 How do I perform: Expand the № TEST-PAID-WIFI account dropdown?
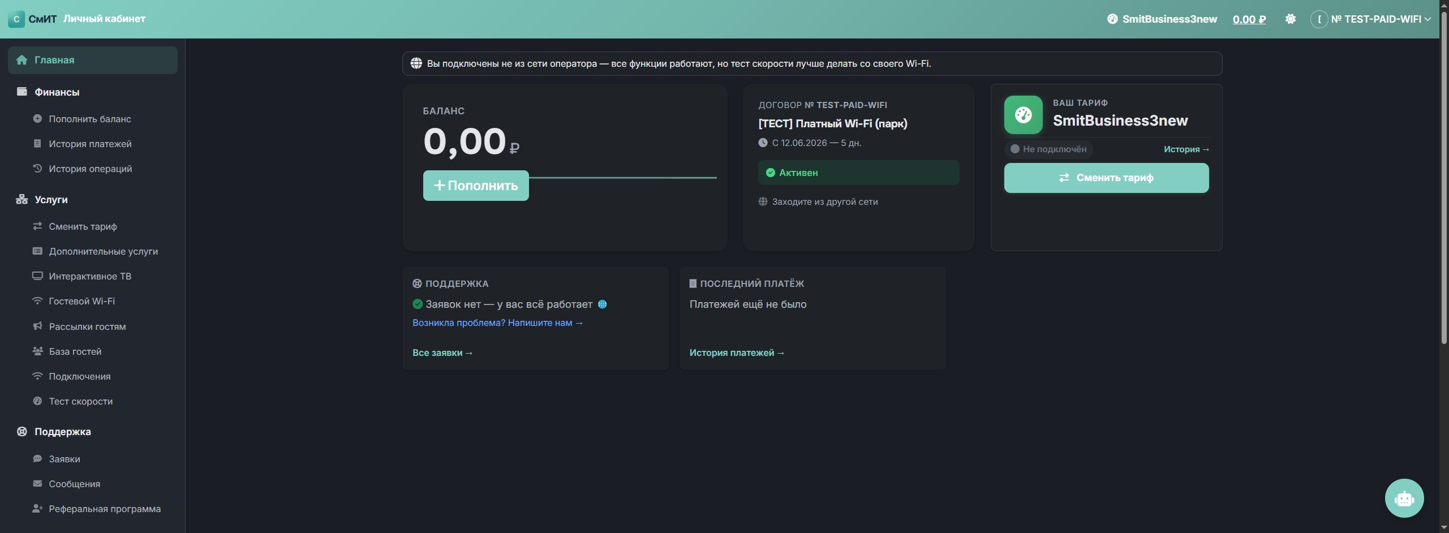click(1370, 19)
